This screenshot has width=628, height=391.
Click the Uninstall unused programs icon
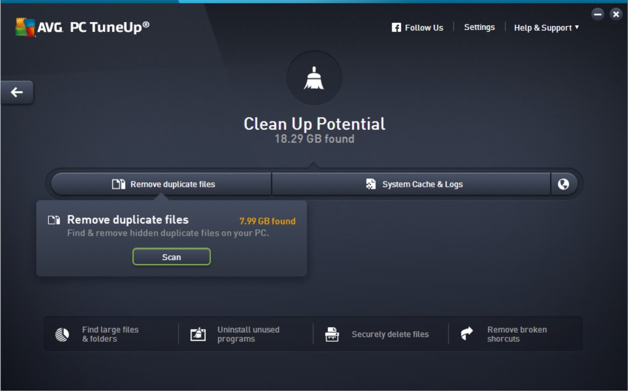pos(198,334)
